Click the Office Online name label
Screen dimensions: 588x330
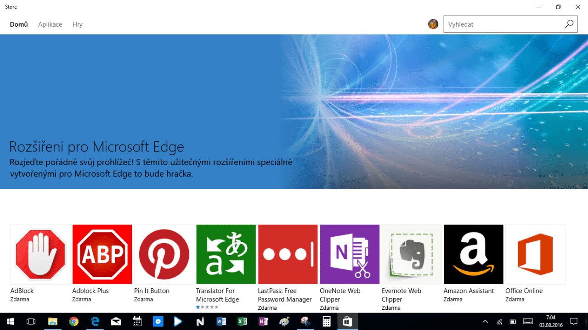click(524, 291)
